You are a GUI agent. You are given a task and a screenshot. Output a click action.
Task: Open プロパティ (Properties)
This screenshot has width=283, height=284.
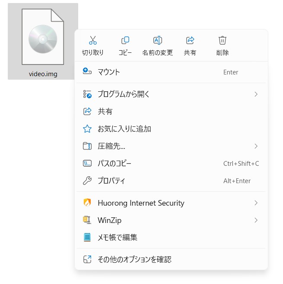171,181
